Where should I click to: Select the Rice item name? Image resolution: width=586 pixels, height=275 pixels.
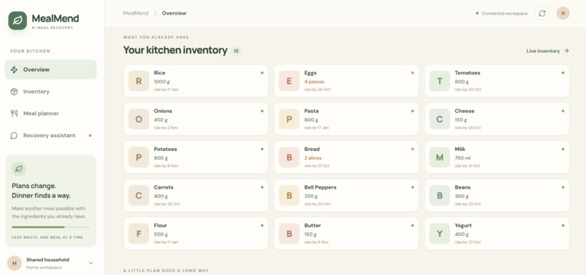point(159,73)
